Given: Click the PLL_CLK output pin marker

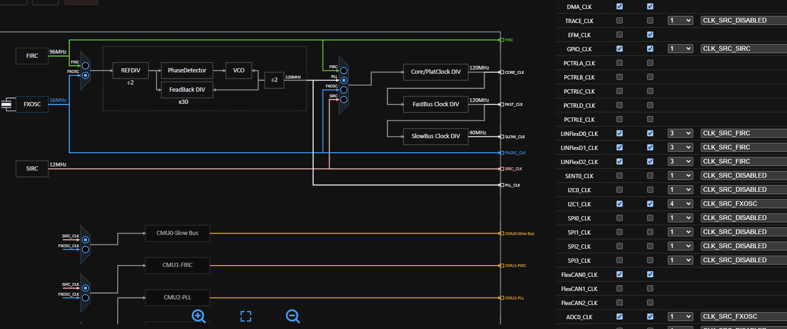Looking at the screenshot, I should (x=502, y=185).
